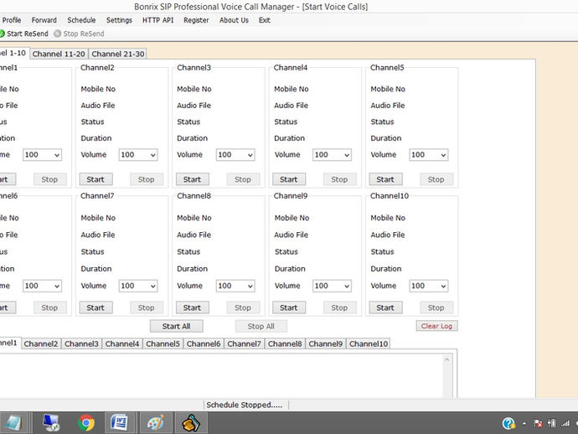Click the green Start ReSend icon
Image resolution: width=578 pixels, height=434 pixels.
2,34
